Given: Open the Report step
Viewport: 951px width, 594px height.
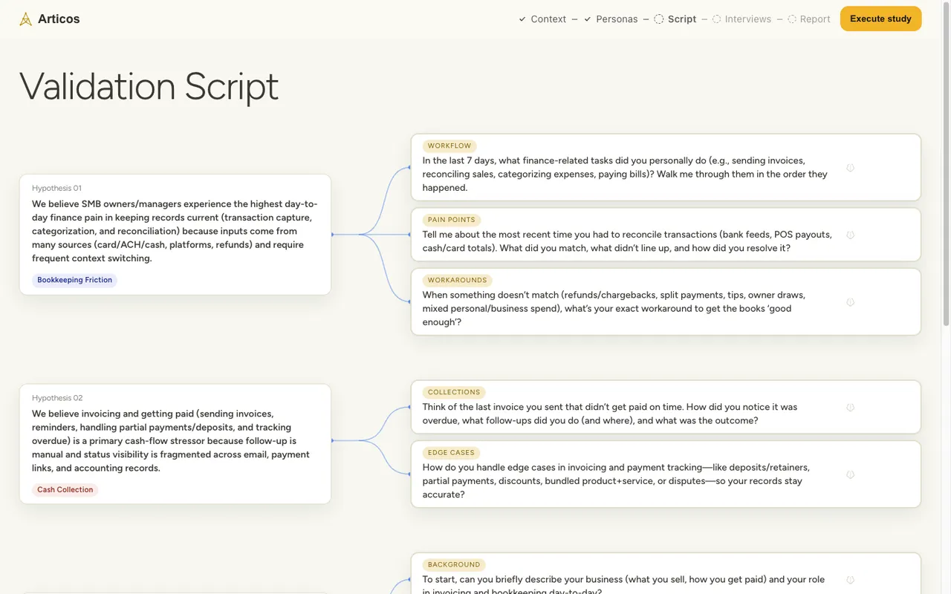Looking at the screenshot, I should (x=815, y=19).
